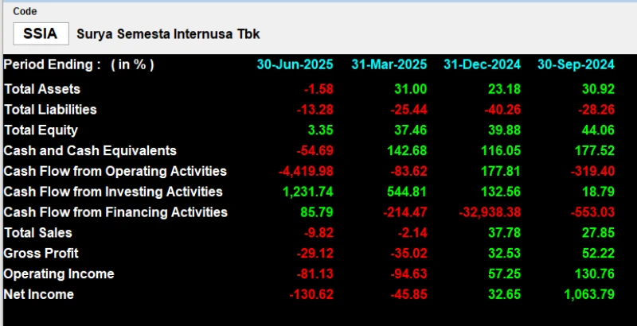Click Operating Activities value 177.81

[x=501, y=171]
